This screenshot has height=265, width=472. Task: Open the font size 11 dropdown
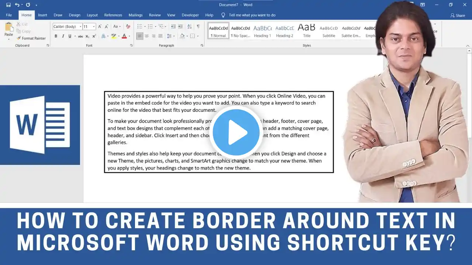point(94,26)
